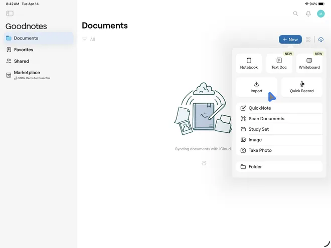This screenshot has width=331, height=248.
Task: Click the Tue Apr 14 date
Action: pos(30,4)
